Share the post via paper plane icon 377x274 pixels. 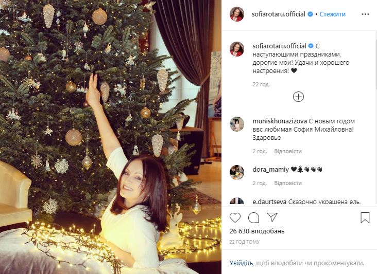272,217
